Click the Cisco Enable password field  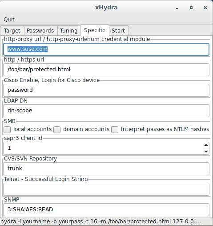tap(106, 90)
